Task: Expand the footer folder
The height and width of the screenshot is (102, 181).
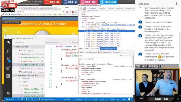Action: point(20,82)
